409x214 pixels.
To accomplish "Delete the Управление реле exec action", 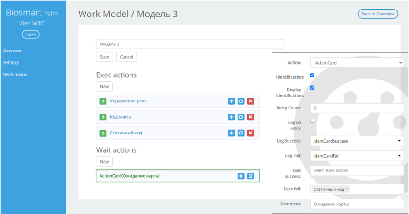I will pos(251,101).
